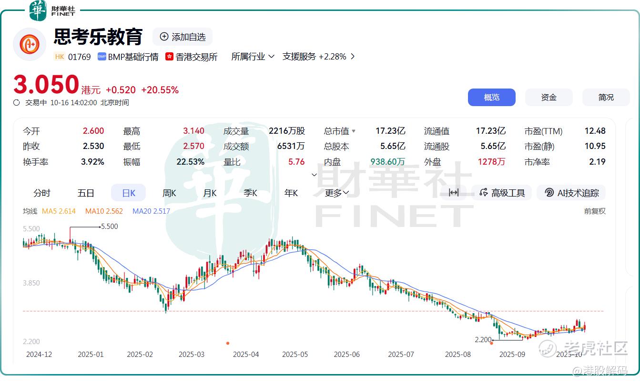The image size is (640, 385).
Task: Click the 均线 moving average label
Action: [x=30, y=211]
